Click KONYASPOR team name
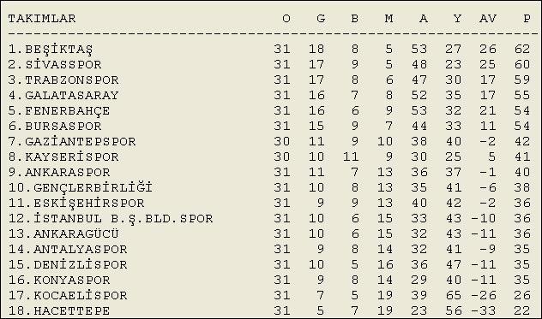542x319 pixels. click(x=72, y=280)
